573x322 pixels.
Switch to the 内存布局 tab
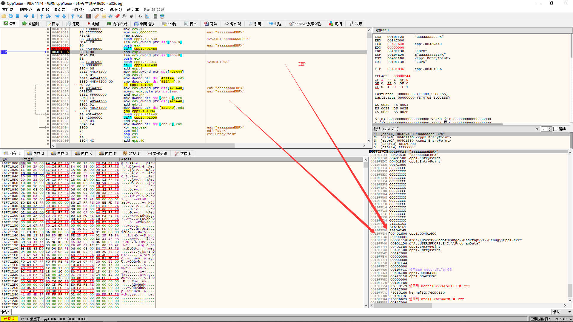coord(117,24)
